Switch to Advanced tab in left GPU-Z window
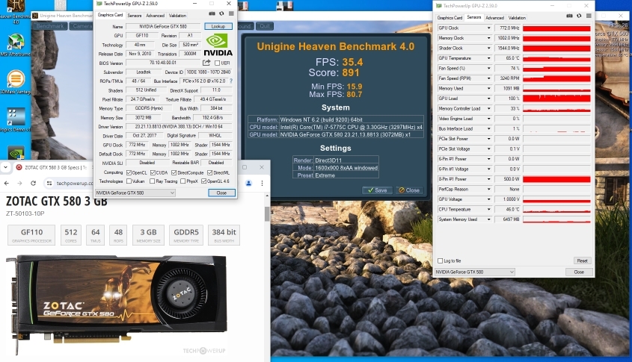The width and height of the screenshot is (632, 362). pyautogui.click(x=155, y=15)
